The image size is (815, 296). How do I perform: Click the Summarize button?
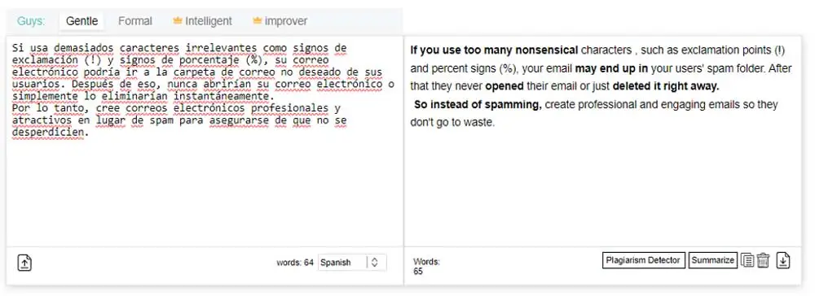(x=712, y=260)
